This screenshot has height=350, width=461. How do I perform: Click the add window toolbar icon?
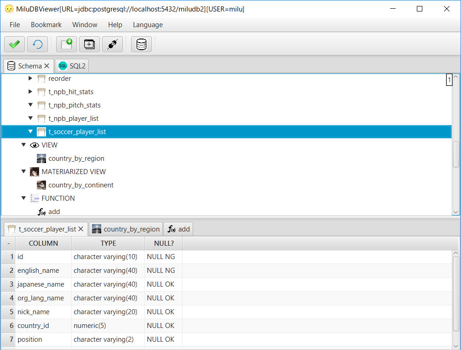(x=89, y=45)
